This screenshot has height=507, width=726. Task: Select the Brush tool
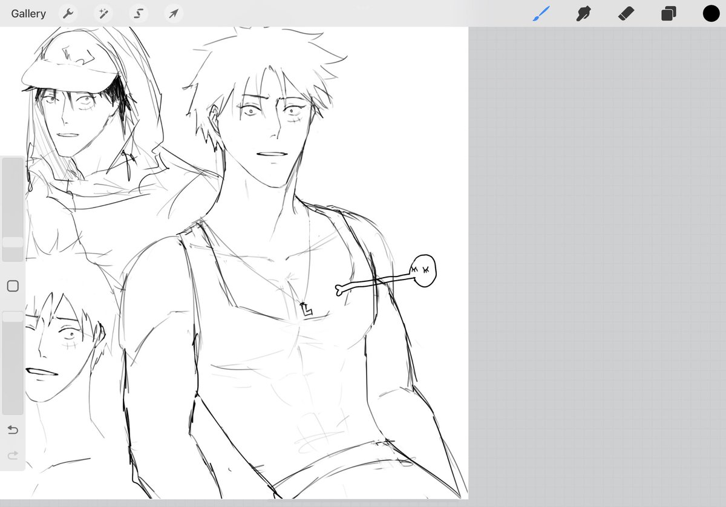click(x=541, y=13)
